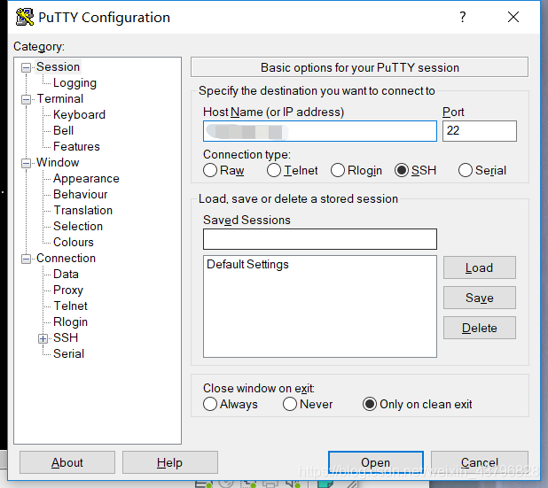
Task: Open the Window category
Action: 58,162
